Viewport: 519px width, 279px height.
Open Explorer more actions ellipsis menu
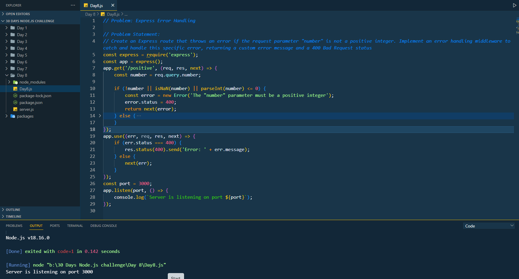click(x=74, y=5)
